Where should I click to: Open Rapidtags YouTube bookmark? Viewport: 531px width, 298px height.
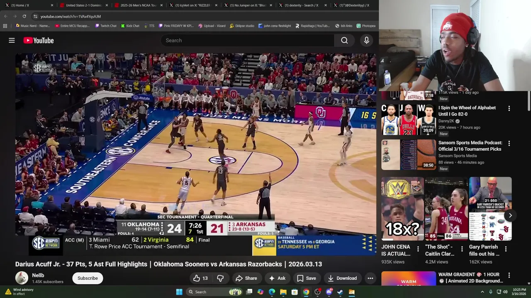312,26
